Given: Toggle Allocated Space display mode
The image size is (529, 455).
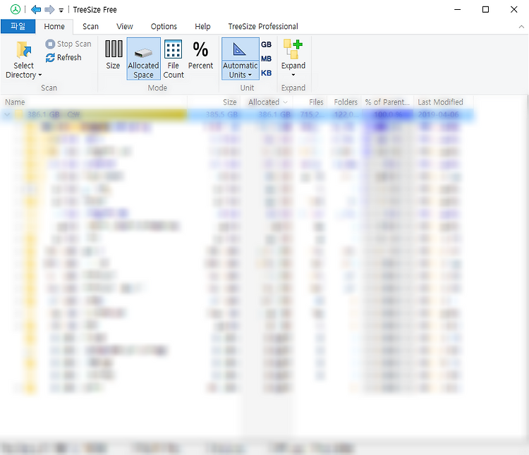Looking at the screenshot, I should [143, 59].
